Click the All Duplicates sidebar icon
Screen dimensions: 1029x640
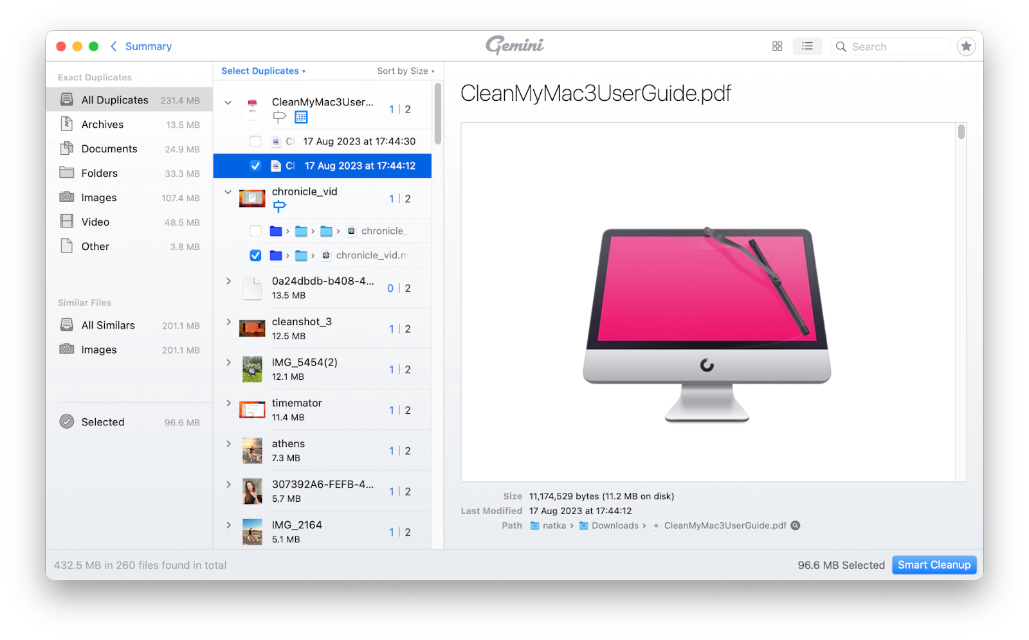pyautogui.click(x=67, y=100)
